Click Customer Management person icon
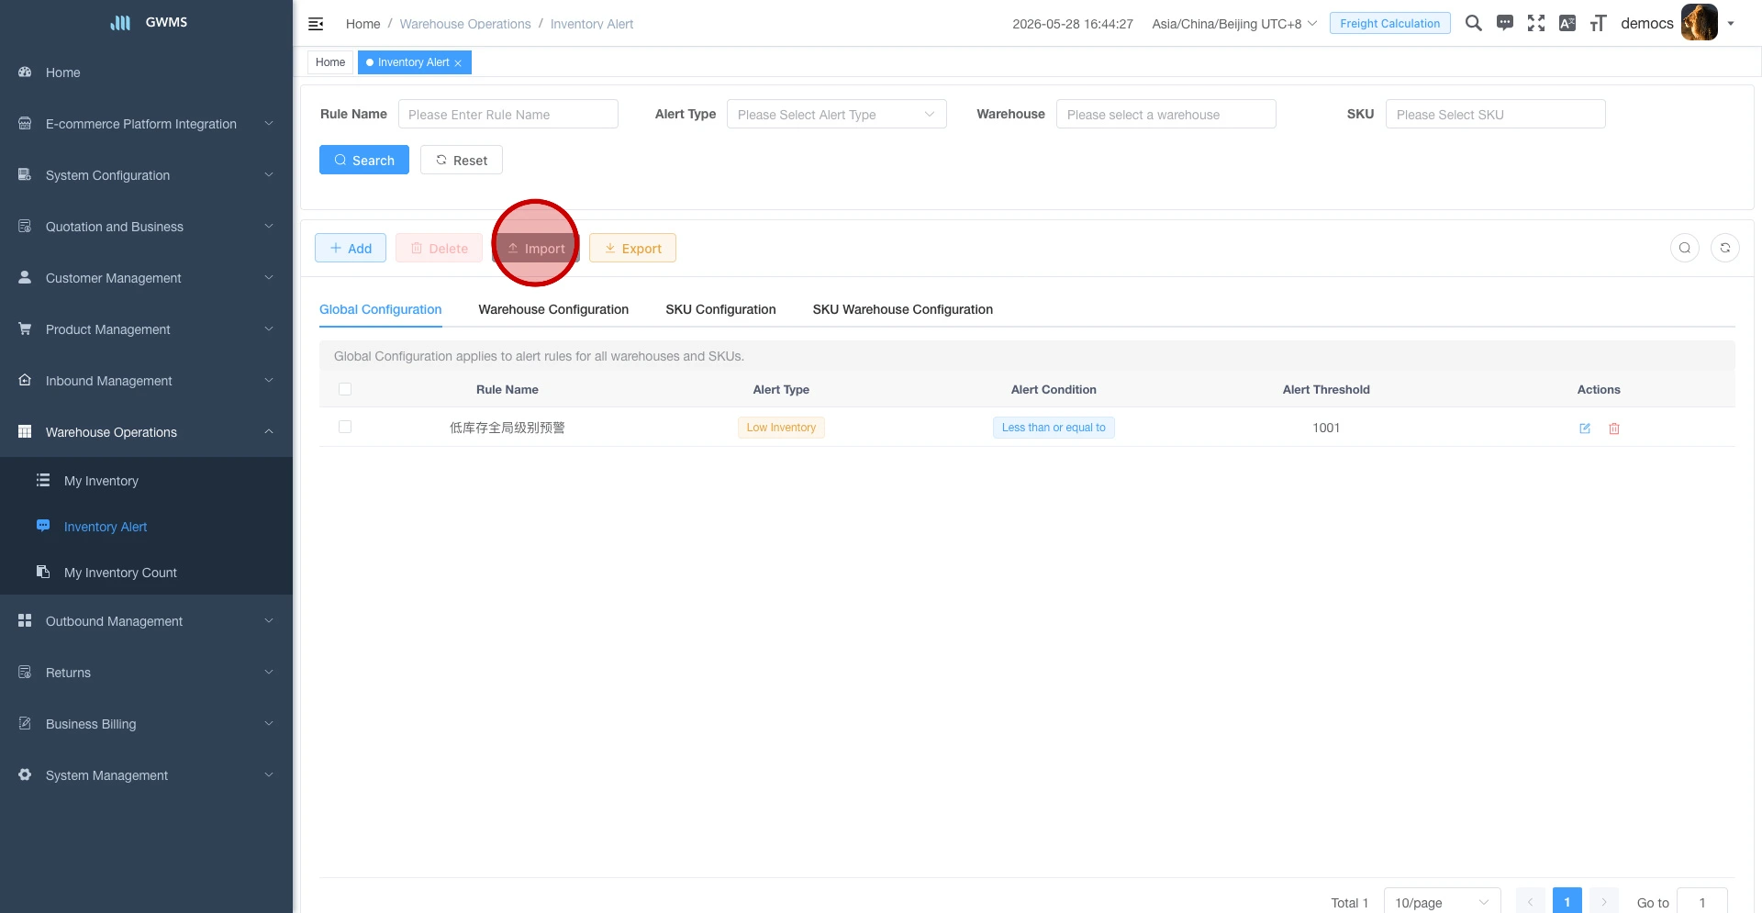The image size is (1762, 913). pyautogui.click(x=25, y=277)
